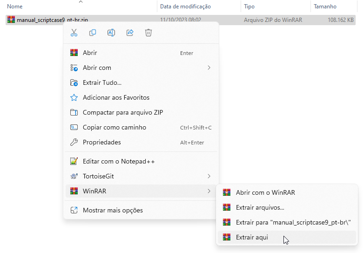This screenshot has height=253, width=364.
Task: Click the 108.162 KB size cell
Action: point(341,20)
